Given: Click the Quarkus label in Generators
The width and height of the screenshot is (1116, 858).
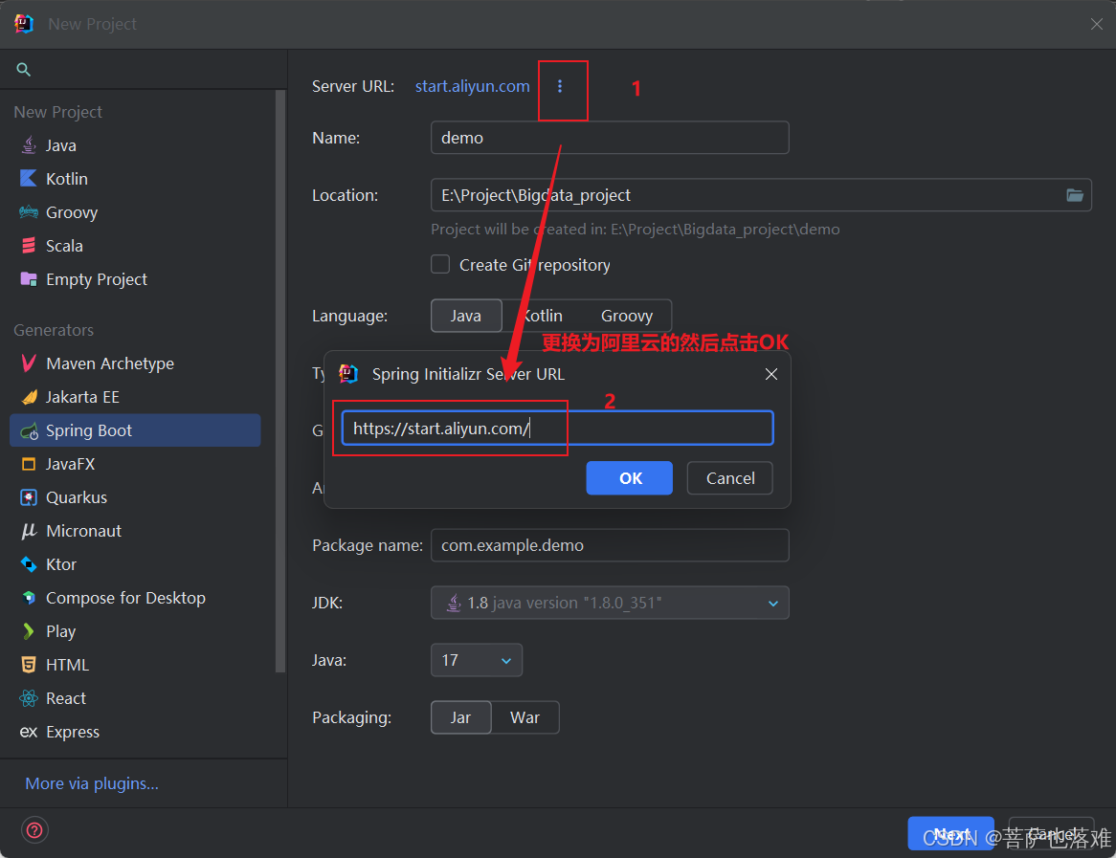Looking at the screenshot, I should click(x=77, y=497).
